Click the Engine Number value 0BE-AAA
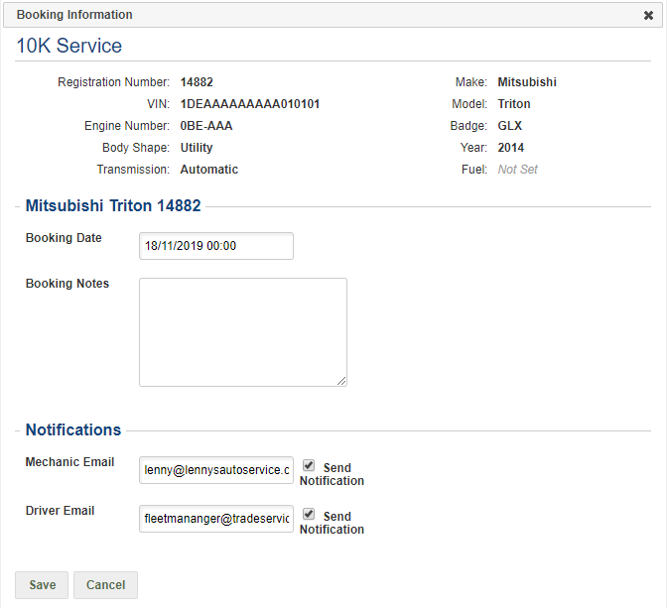Viewport: 667px width, 608px height. coord(206,126)
